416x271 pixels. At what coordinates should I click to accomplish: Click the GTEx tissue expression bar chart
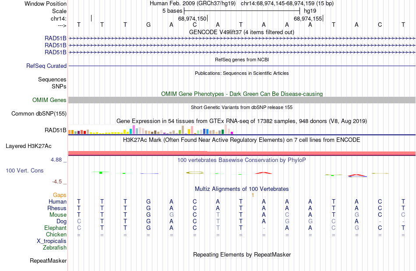(151, 130)
